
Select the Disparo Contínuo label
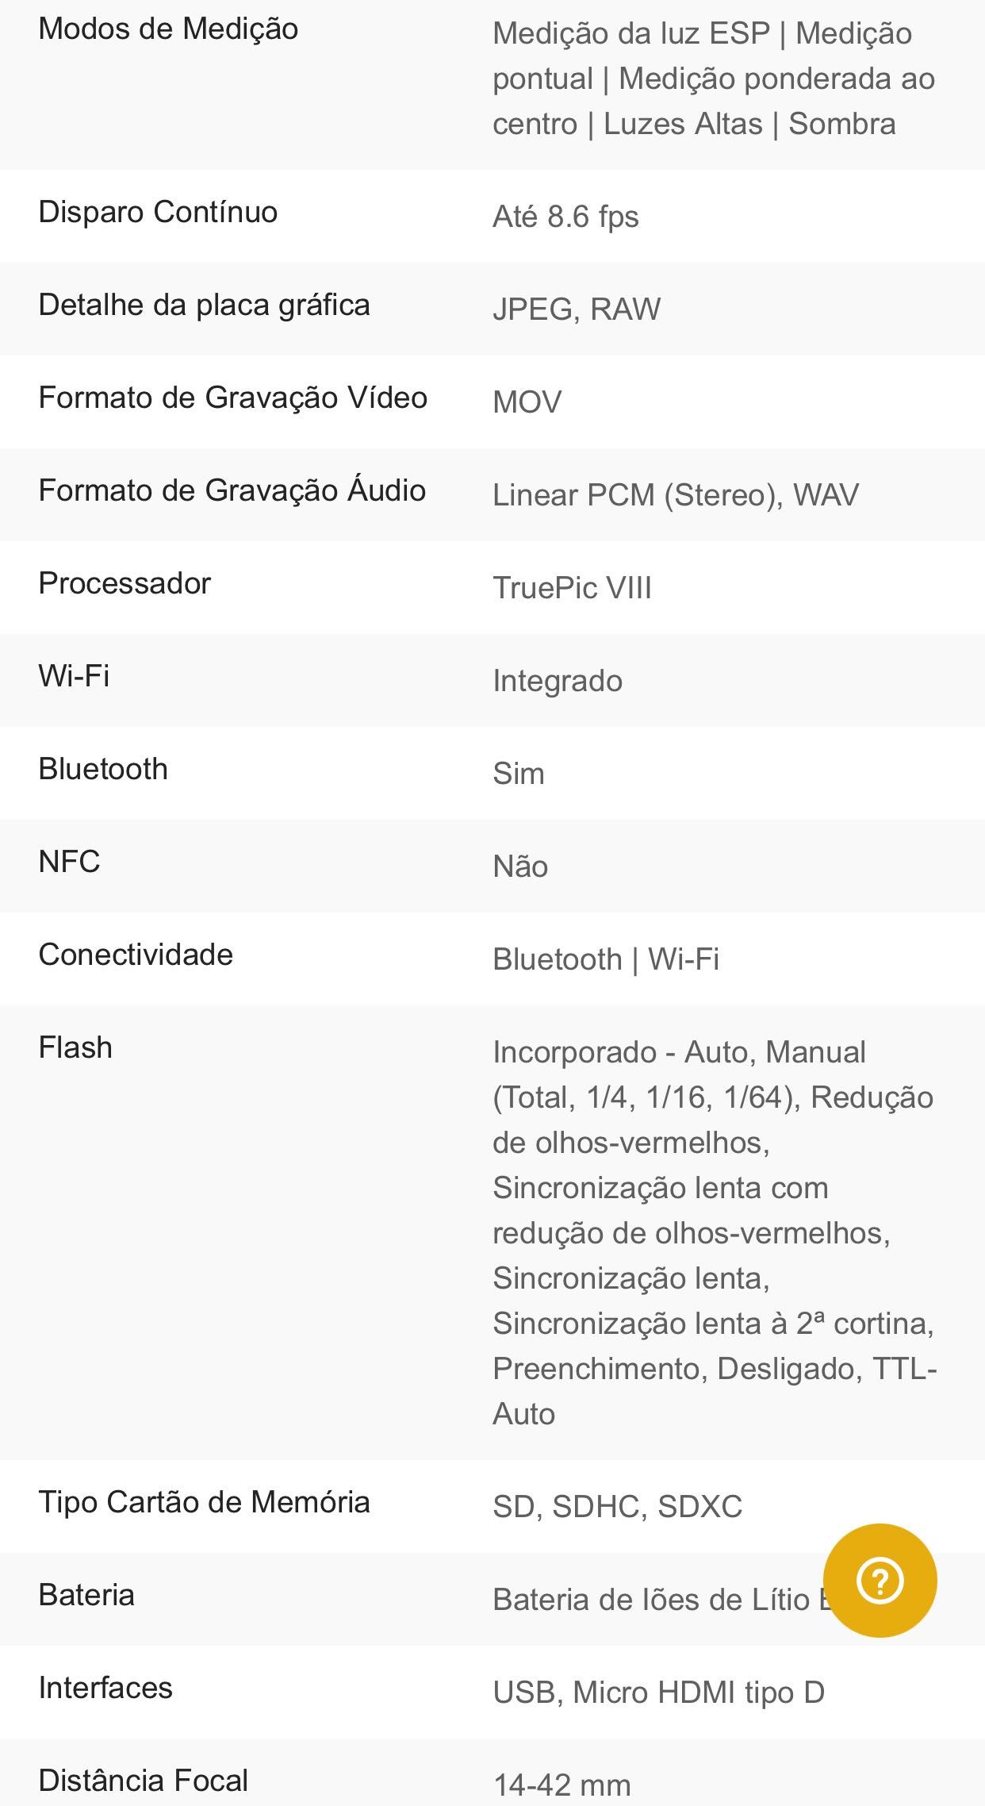click(x=158, y=212)
